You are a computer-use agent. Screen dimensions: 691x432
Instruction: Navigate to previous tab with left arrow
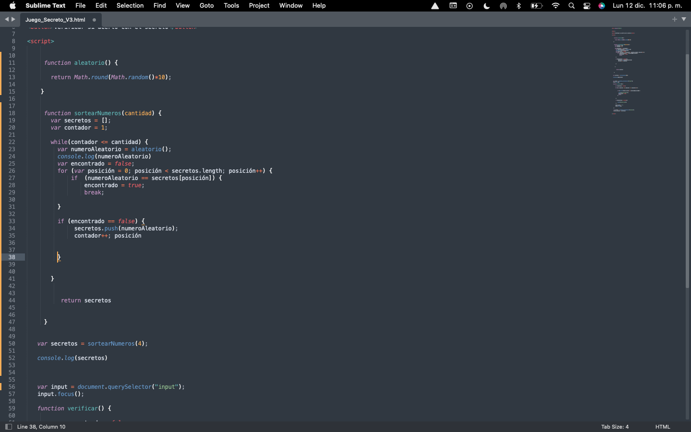7,19
